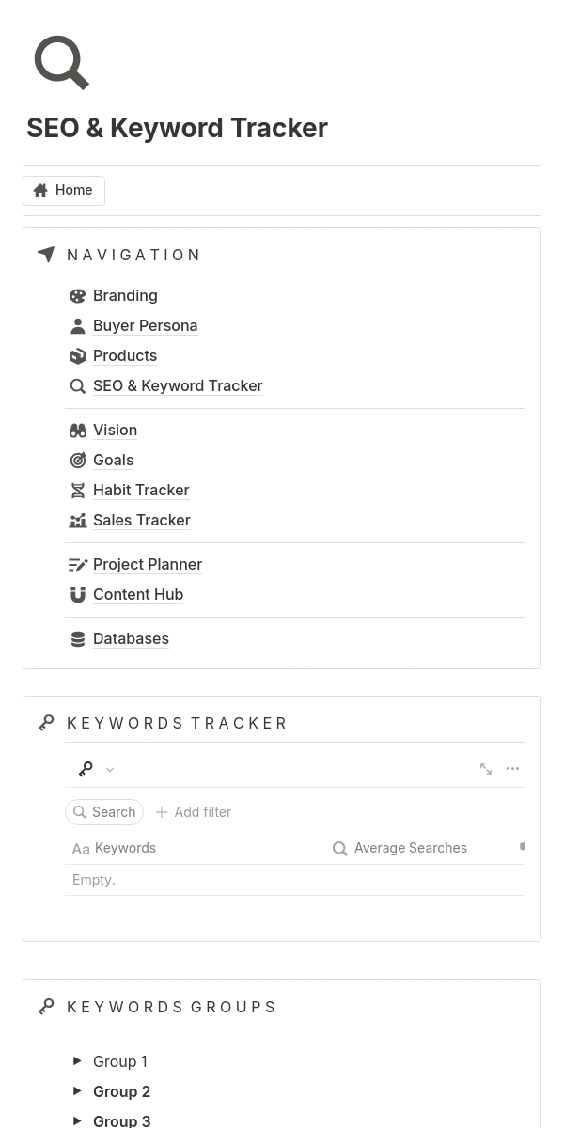Open the table options three-dot menu
The height and width of the screenshot is (1128, 564).
512,768
